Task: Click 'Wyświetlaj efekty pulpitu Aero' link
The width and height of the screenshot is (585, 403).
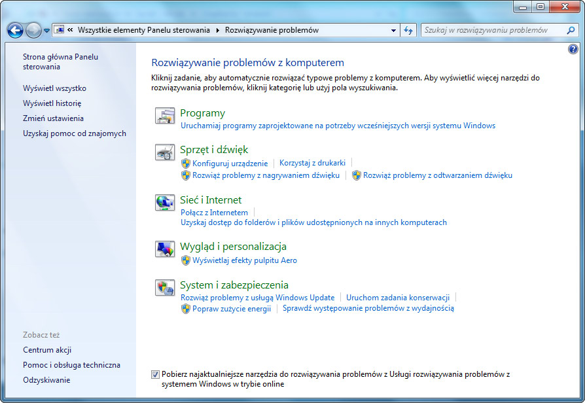Action: (x=245, y=260)
